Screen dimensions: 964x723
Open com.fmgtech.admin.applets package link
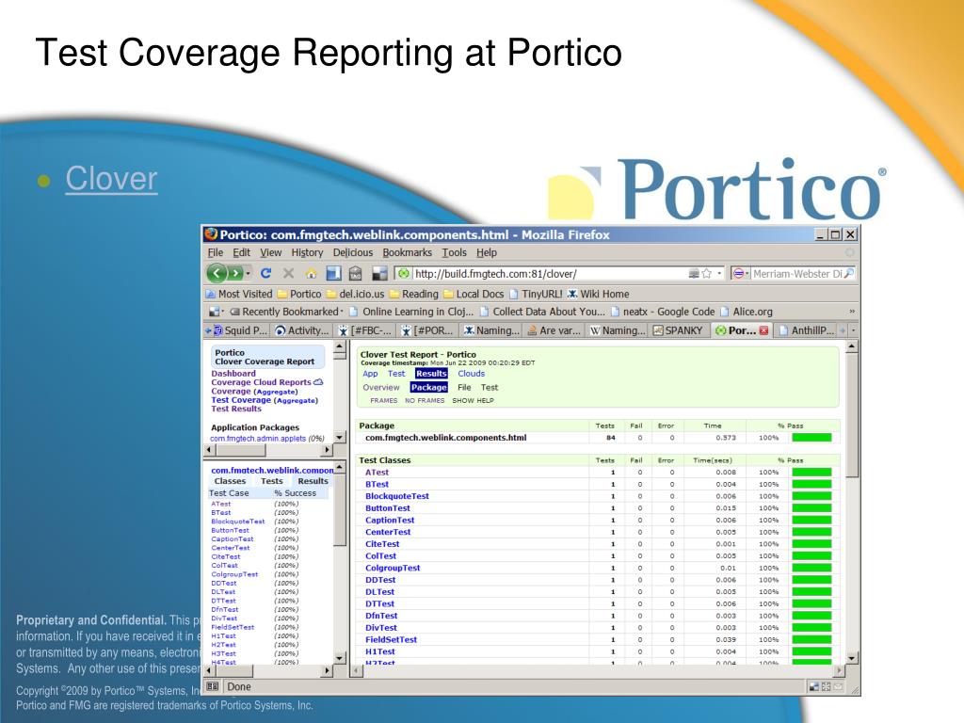(258, 439)
